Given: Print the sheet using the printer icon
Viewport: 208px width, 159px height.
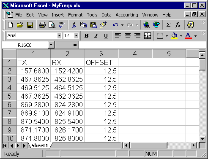Looking at the screenshot, I should [42, 25].
